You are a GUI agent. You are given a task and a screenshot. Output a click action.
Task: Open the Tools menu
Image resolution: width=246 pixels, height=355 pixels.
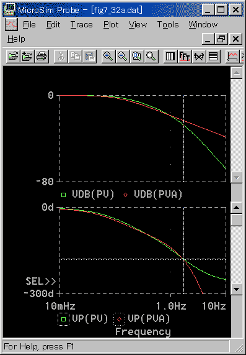coord(168,24)
